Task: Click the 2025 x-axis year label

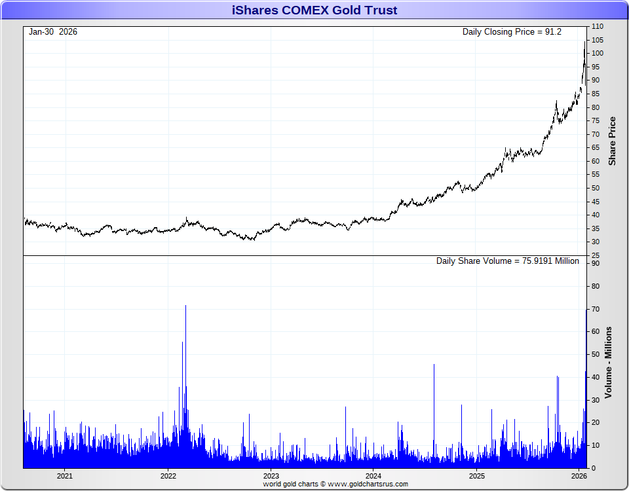Action: (476, 476)
